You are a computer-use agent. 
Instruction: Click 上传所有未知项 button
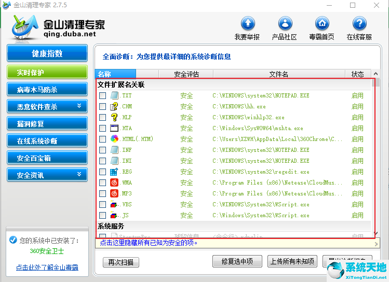[292, 261]
